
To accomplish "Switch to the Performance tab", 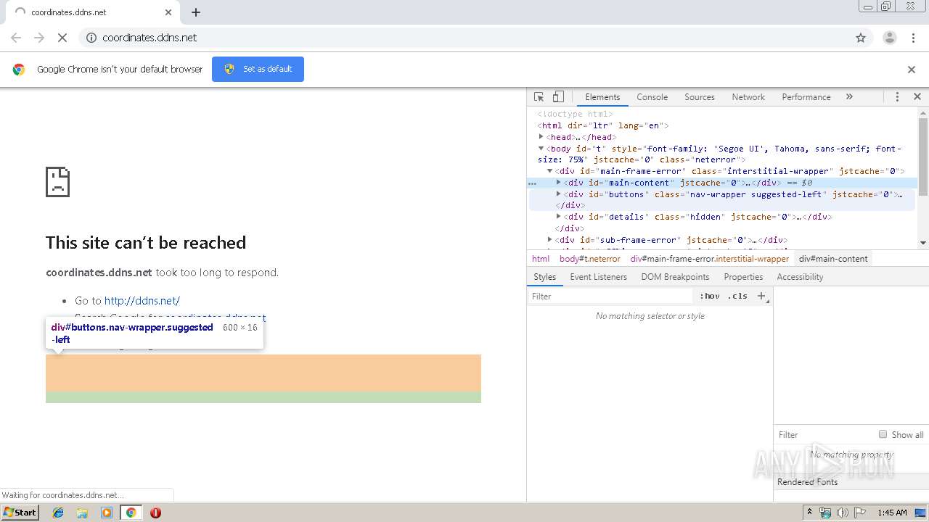I will (x=806, y=97).
